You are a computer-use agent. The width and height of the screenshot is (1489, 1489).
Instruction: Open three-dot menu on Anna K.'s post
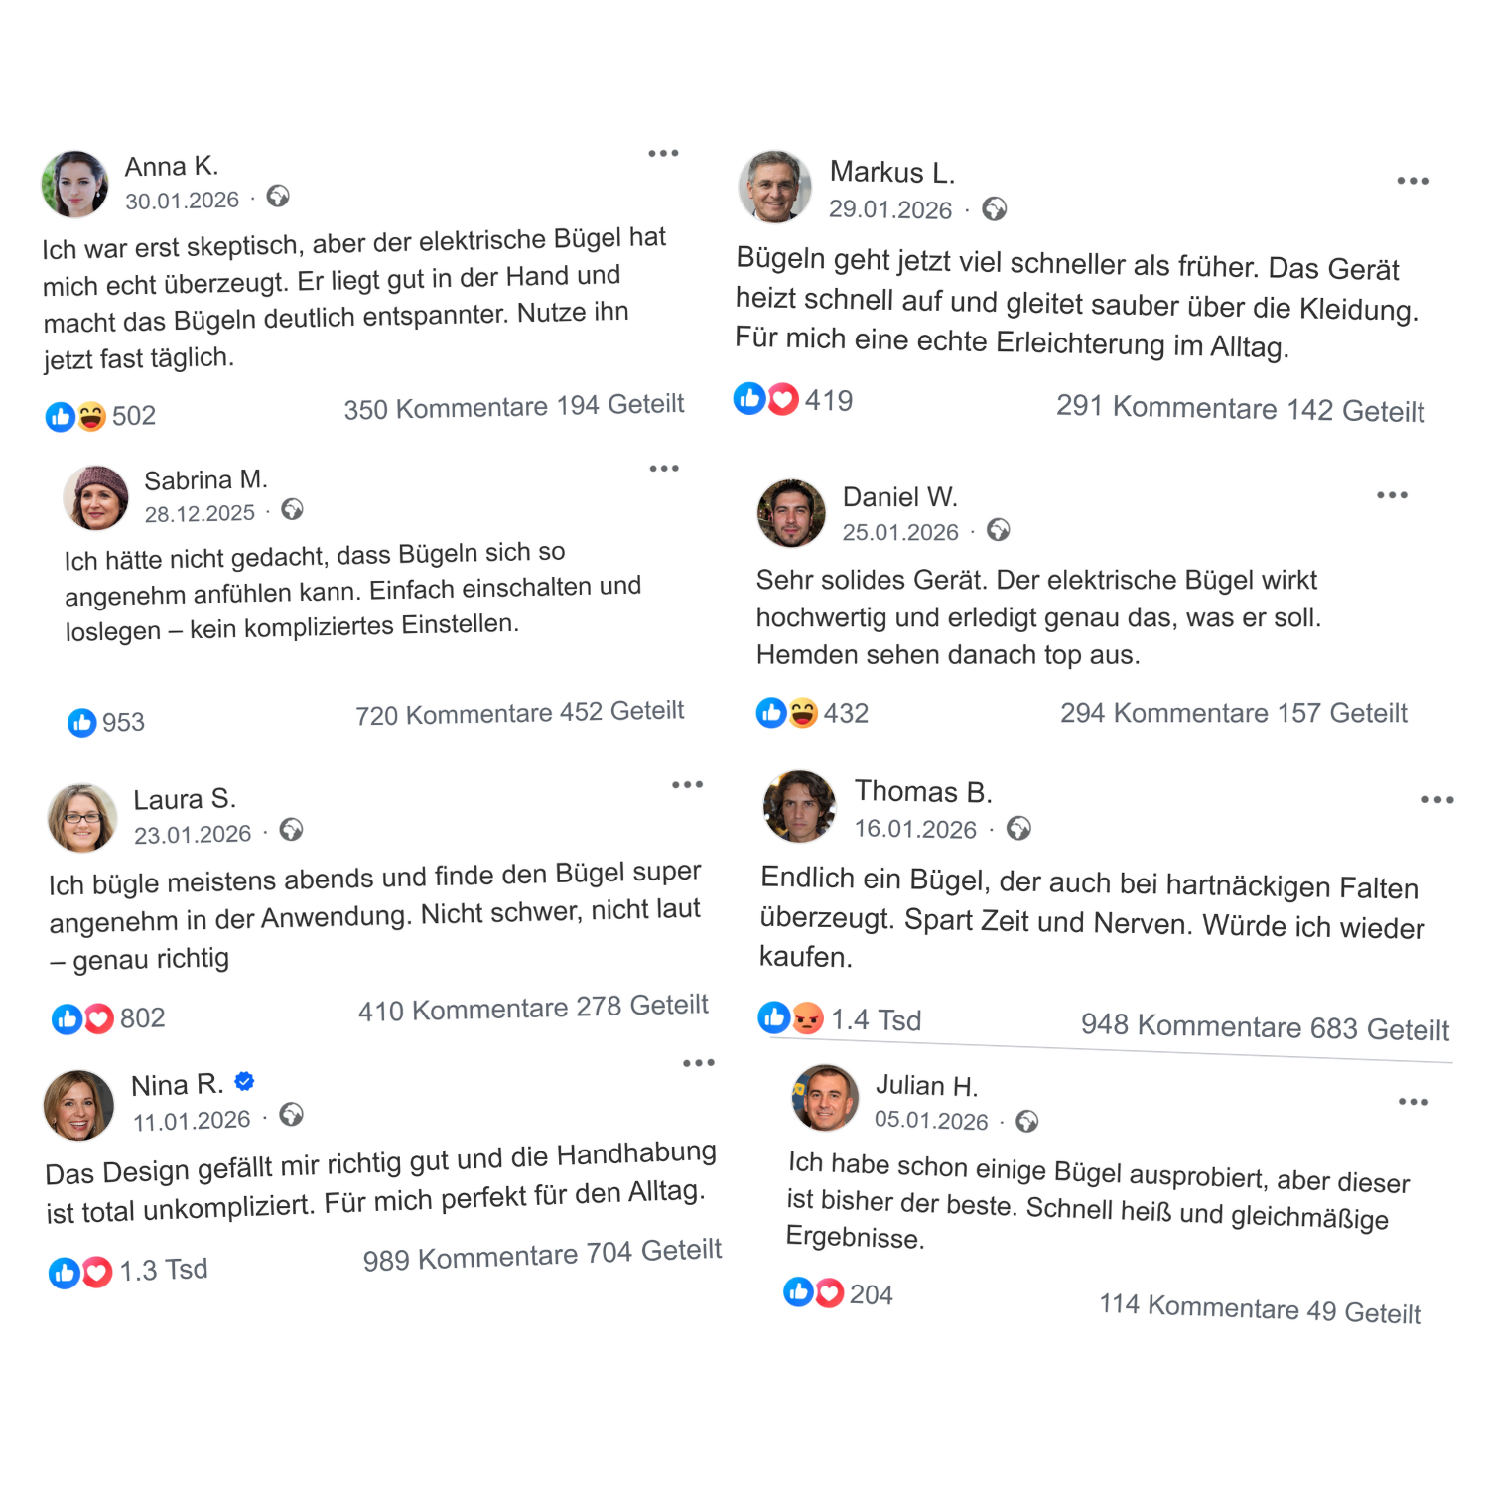[x=663, y=154]
